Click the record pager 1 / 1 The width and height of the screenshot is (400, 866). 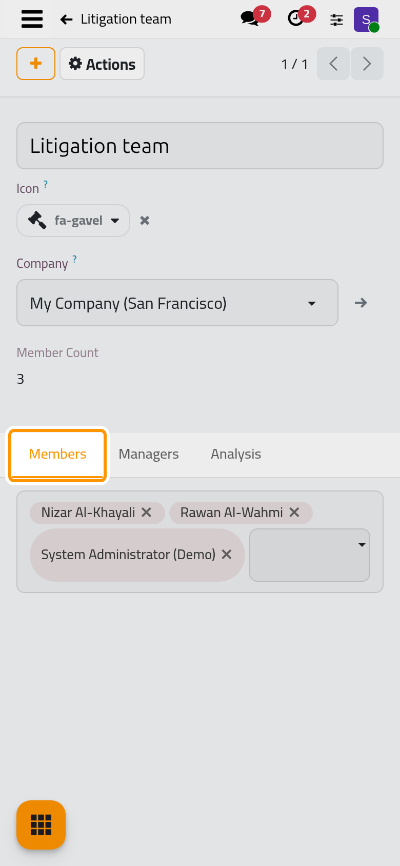[x=295, y=64]
